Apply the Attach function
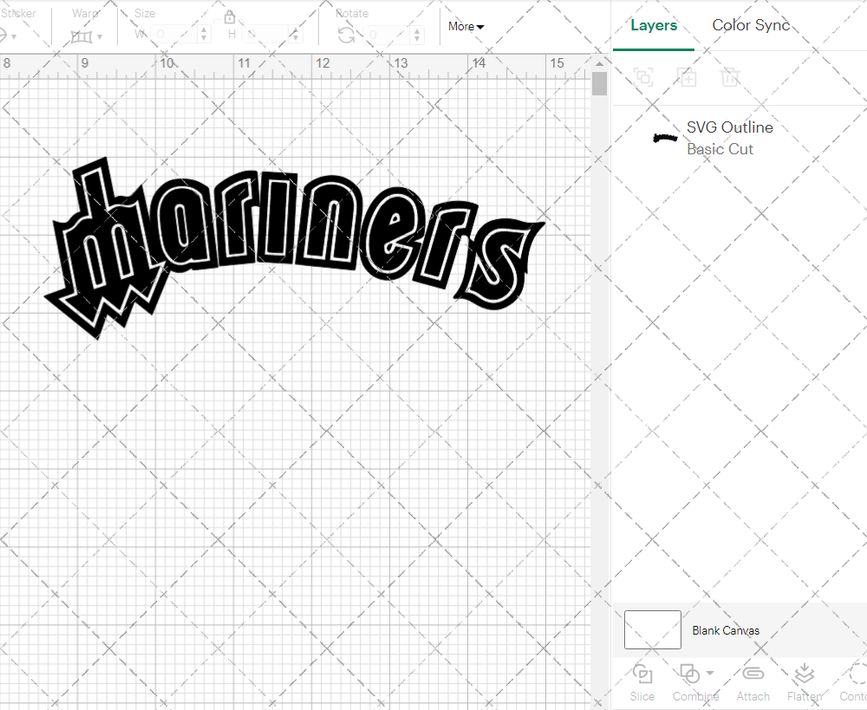The width and height of the screenshot is (867, 710). coord(753,683)
